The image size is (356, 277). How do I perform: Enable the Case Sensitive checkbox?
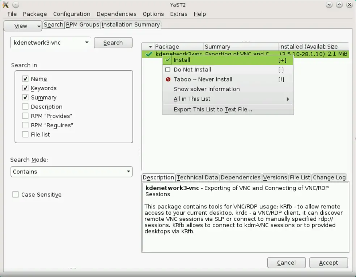(x=16, y=194)
